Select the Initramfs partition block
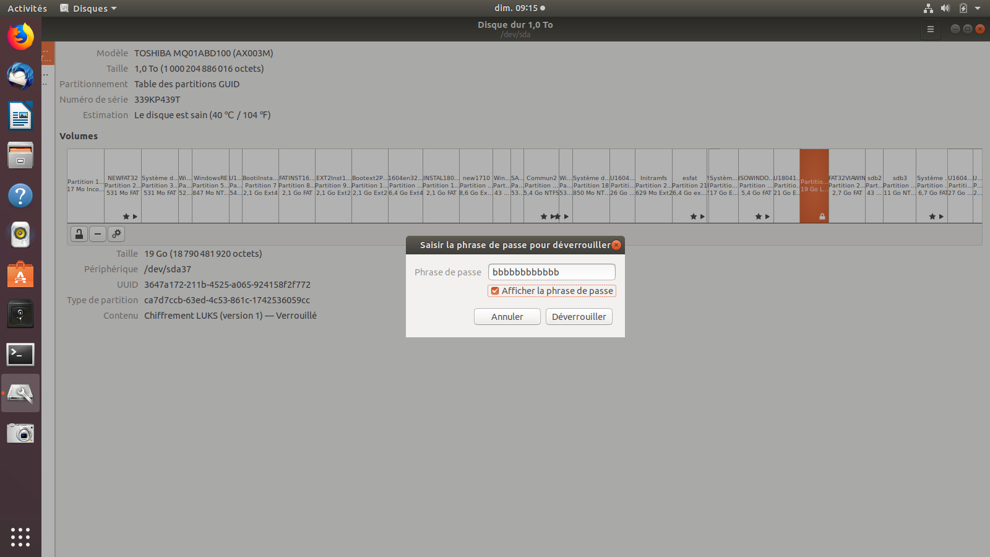 point(653,186)
